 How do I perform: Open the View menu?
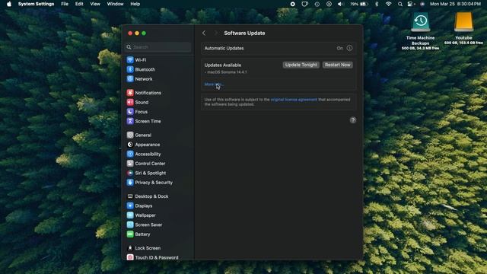tap(95, 4)
